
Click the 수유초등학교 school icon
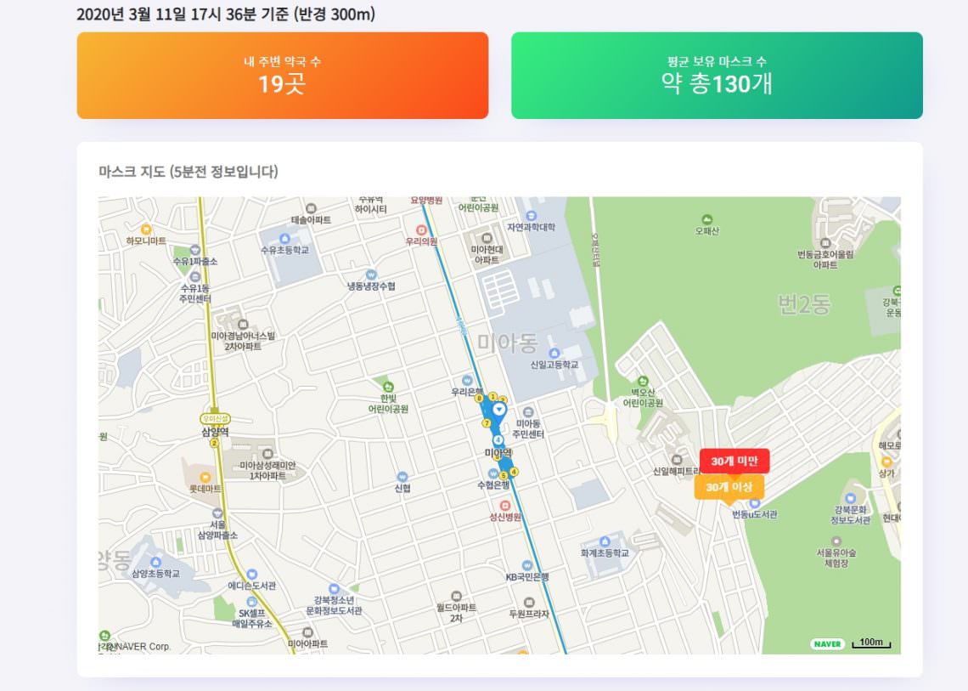pyautogui.click(x=284, y=239)
